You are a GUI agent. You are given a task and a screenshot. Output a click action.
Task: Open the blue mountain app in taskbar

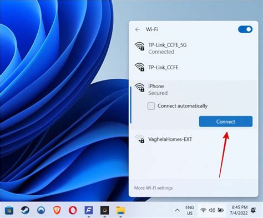click(x=41, y=210)
